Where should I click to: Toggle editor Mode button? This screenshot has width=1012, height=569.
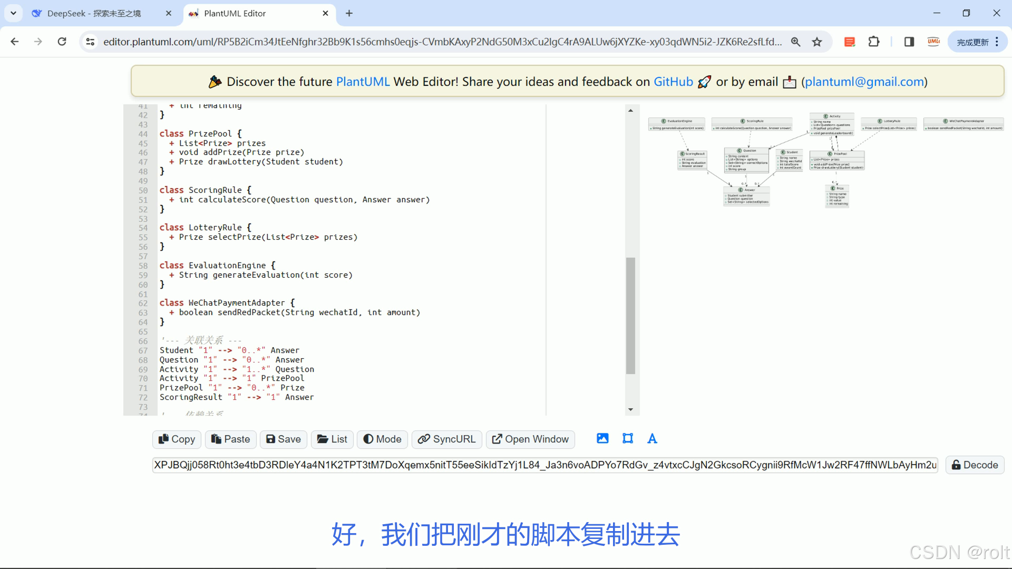pos(382,439)
